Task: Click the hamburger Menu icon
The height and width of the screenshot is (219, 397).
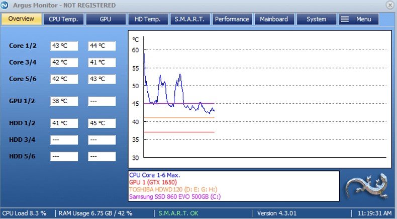Action: coord(345,19)
